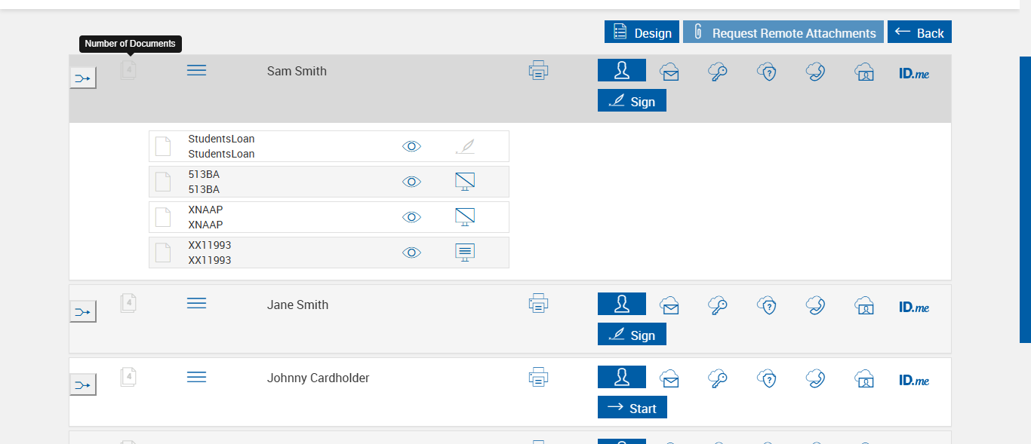Click Request Remote Attachments
The image size is (1031, 444).
coord(783,32)
